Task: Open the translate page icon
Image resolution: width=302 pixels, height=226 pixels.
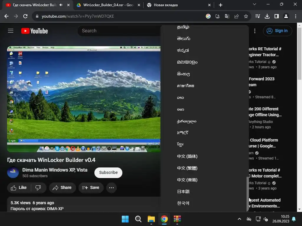Action: pyautogui.click(x=227, y=16)
